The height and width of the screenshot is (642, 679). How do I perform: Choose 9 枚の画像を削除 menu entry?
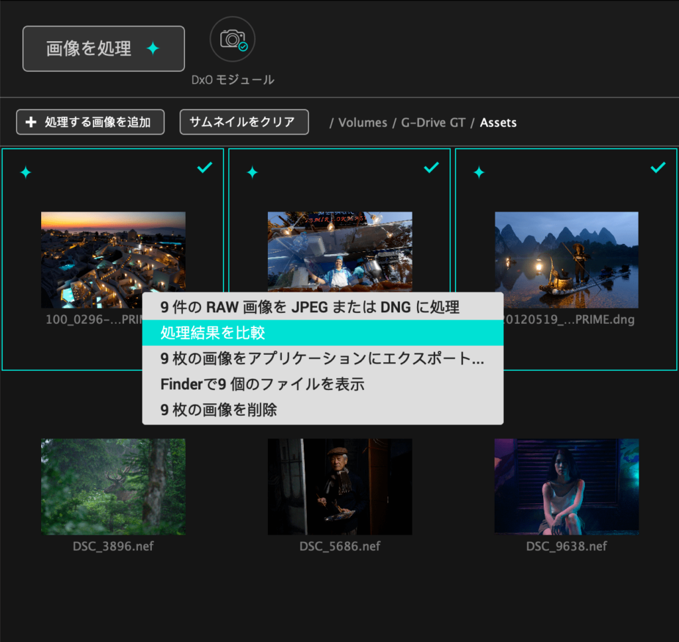pos(323,409)
